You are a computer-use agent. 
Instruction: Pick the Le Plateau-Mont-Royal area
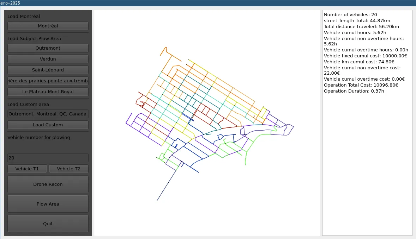tap(48, 92)
